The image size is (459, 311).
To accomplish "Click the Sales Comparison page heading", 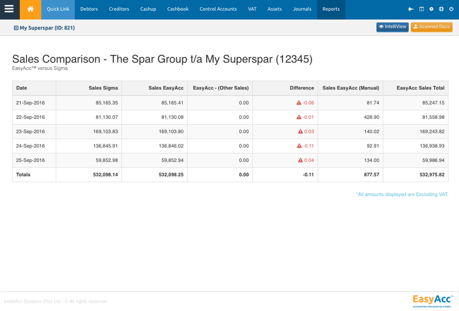I will (x=162, y=59).
